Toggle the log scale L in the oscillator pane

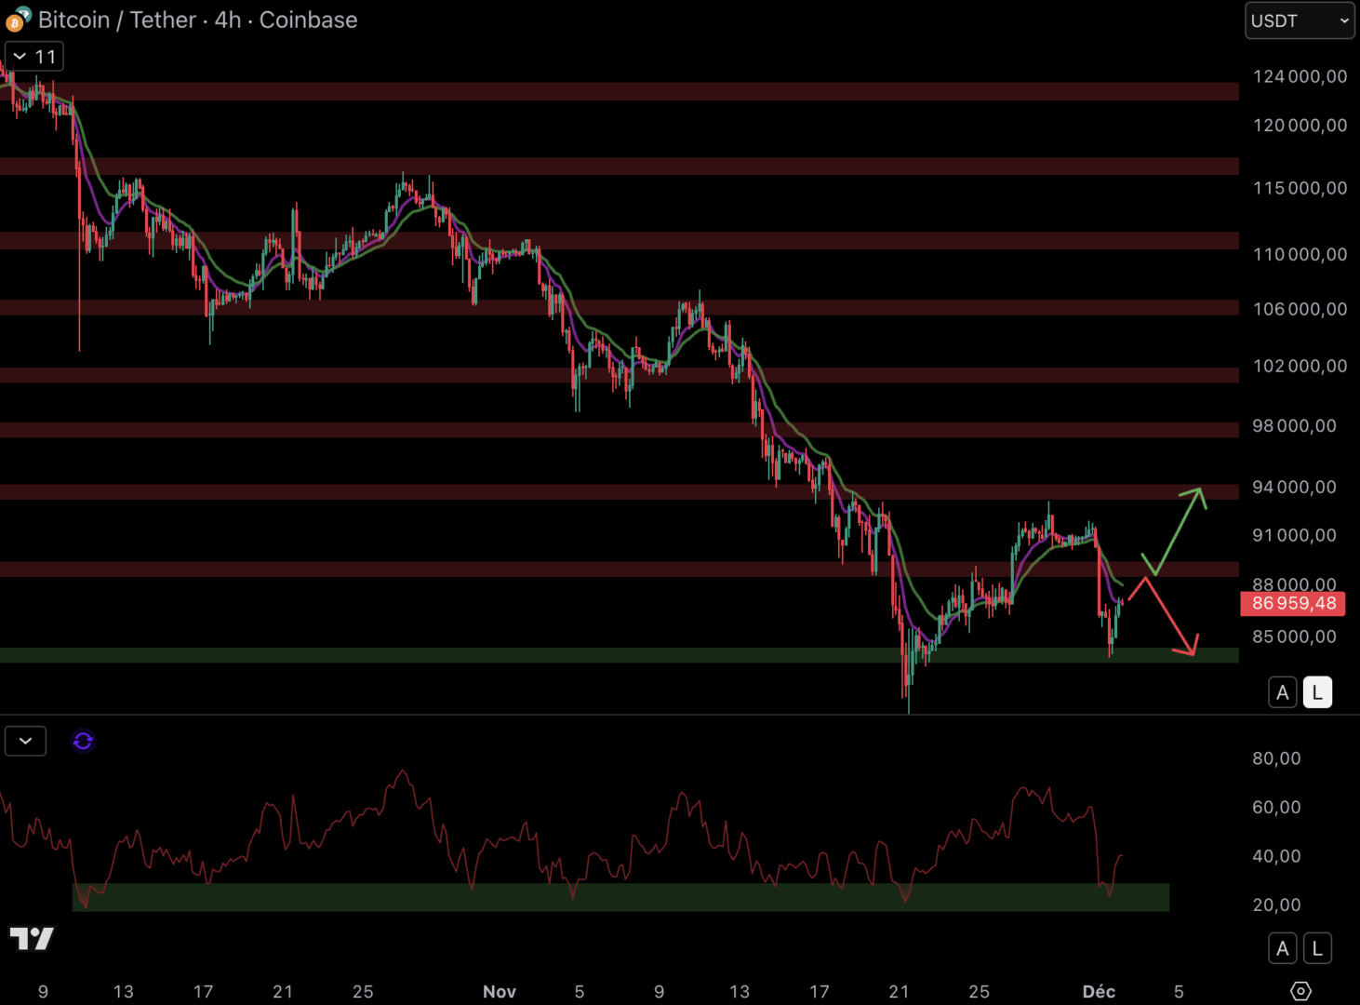click(x=1317, y=948)
